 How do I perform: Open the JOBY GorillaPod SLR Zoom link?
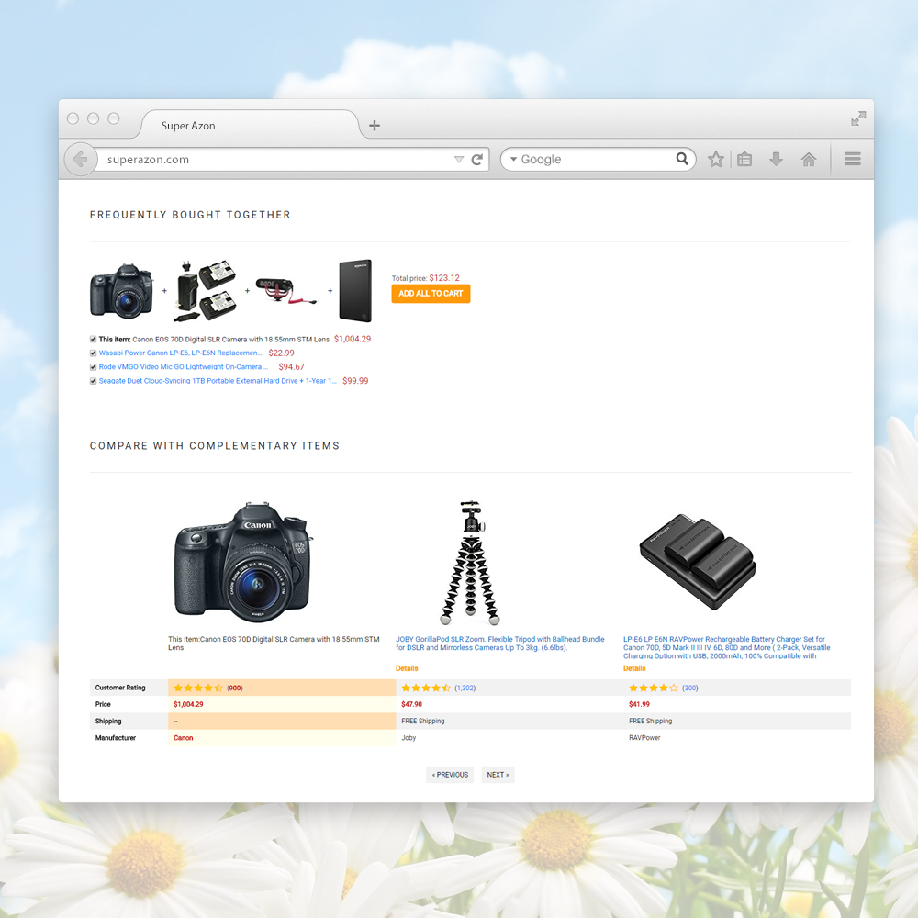[500, 644]
